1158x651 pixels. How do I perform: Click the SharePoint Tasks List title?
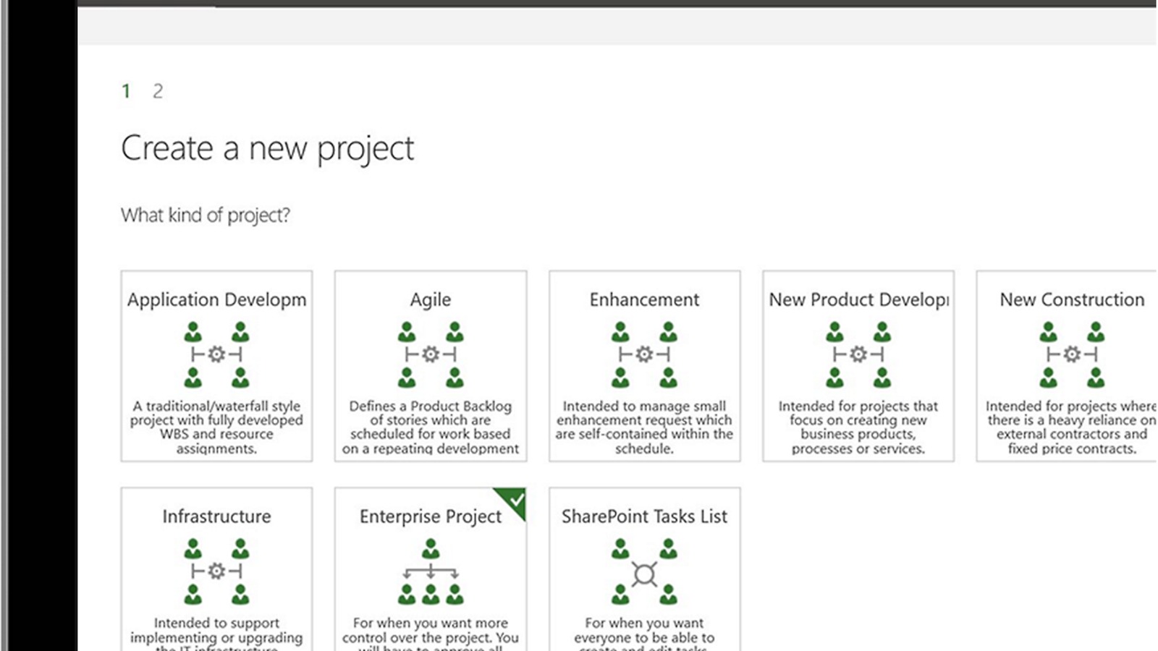[644, 516]
